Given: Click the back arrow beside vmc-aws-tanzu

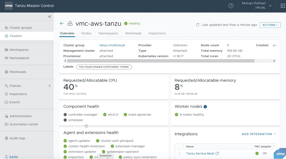Looking at the screenshot, I should (x=62, y=24).
